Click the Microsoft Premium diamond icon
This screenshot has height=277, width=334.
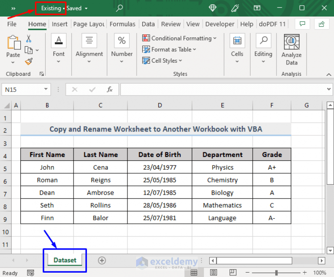(212, 8)
